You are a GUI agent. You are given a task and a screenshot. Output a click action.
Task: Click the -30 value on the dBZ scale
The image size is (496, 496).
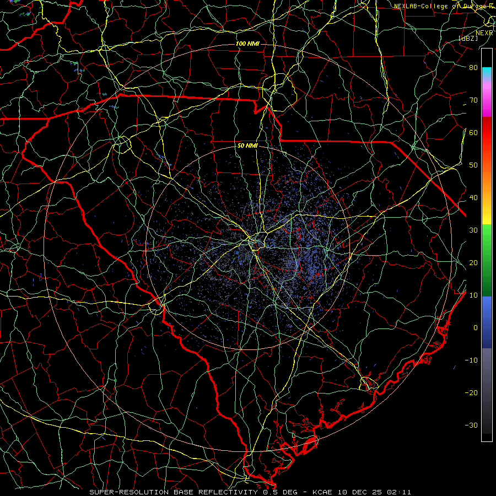pyautogui.click(x=471, y=425)
